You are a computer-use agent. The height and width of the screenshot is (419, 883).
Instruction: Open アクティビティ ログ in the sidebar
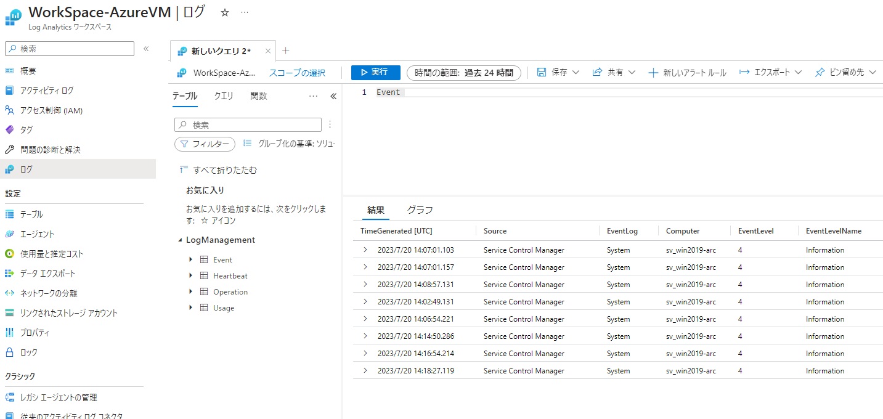point(47,91)
